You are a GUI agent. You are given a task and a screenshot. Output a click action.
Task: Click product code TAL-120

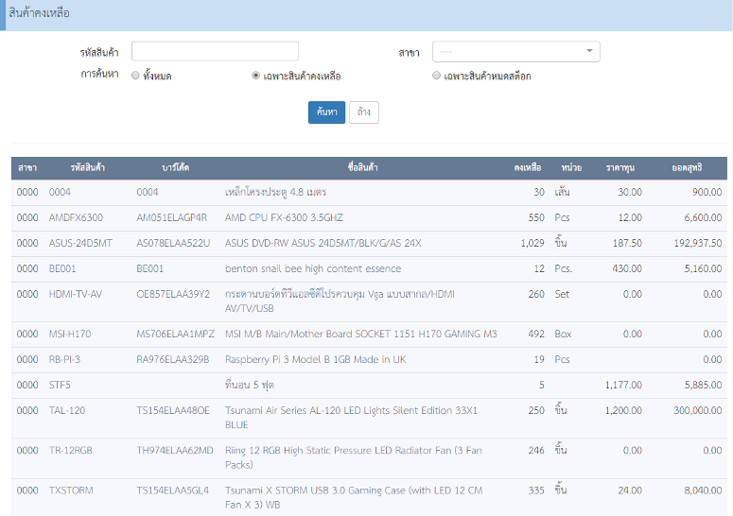[x=67, y=411]
